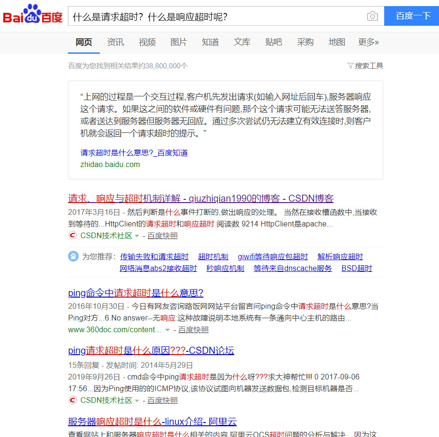Open 百度快照 for CSDN论坛 result
This screenshot has width=439, height=437.
(x=163, y=401)
